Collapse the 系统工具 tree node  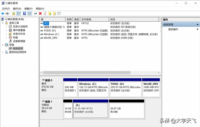tap(3, 23)
